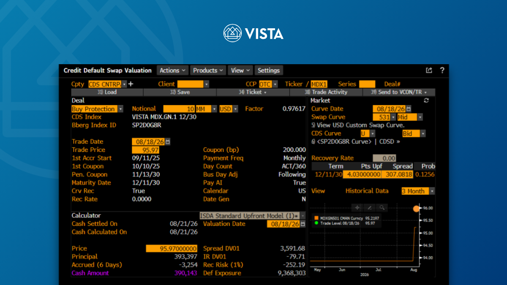The image size is (507, 285).
Task: Select the chart zoom magnifier tool
Action: 382,207
